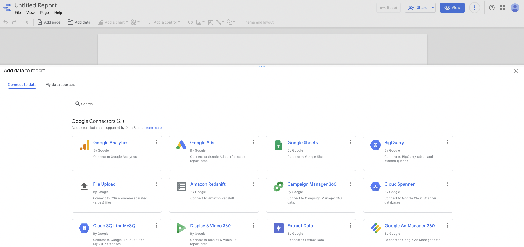Click the File Upload arrow icon
The image size is (524, 247).
point(84,186)
